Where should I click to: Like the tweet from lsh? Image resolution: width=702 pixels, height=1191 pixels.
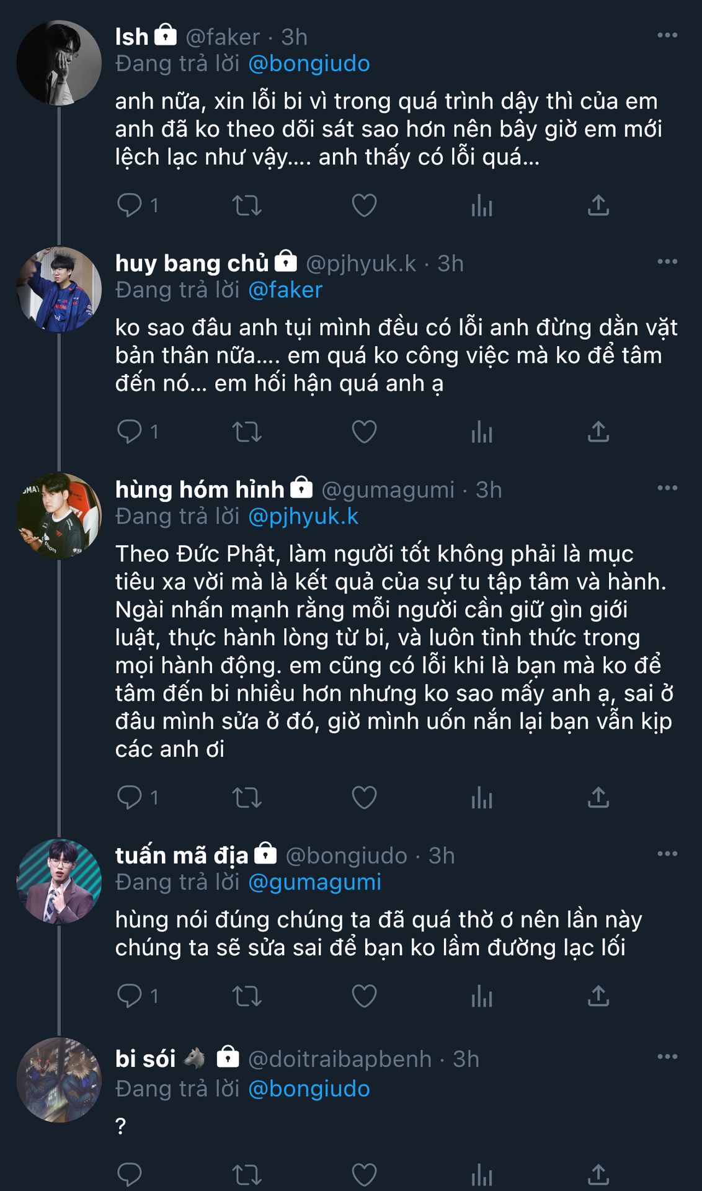pyautogui.click(x=364, y=205)
